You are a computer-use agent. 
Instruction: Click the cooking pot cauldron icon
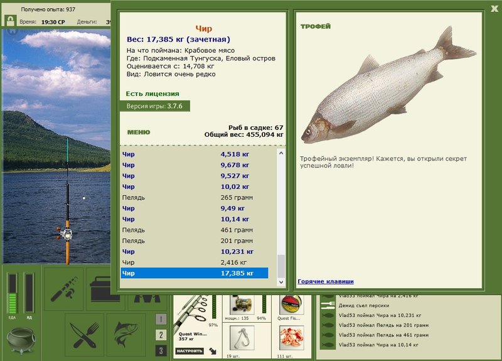point(21,340)
